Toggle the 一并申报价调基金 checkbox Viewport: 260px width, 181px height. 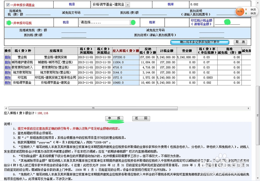point(8,5)
